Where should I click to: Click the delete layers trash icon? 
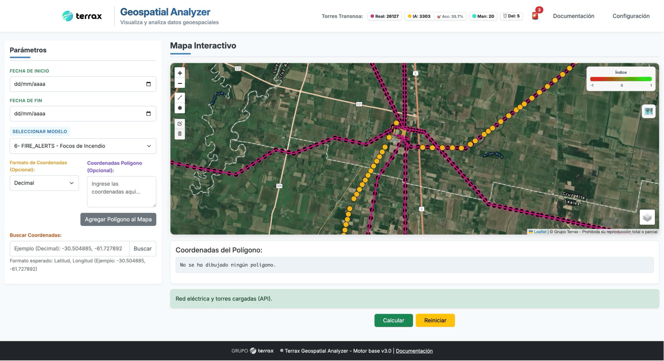180,134
